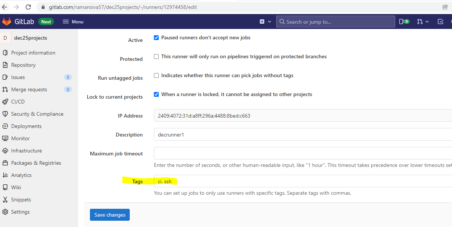Open the GitLab Menu
The width and height of the screenshot is (452, 227).
click(73, 22)
